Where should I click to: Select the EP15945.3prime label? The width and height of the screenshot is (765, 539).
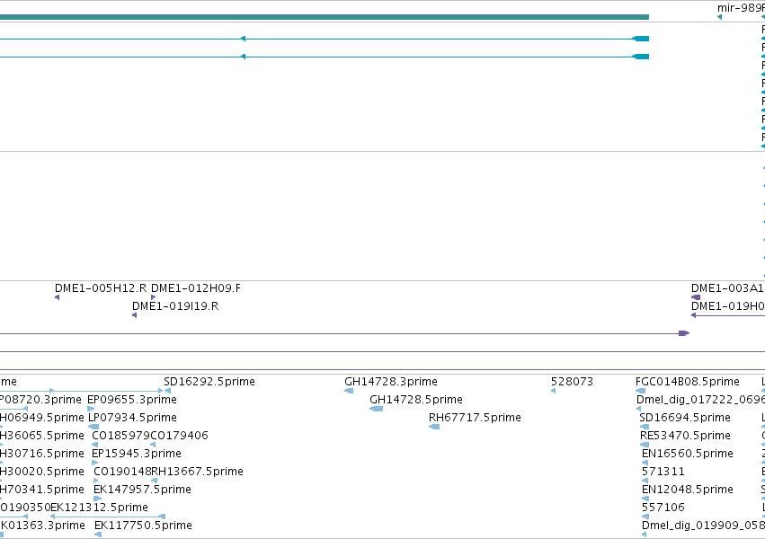[x=136, y=454]
